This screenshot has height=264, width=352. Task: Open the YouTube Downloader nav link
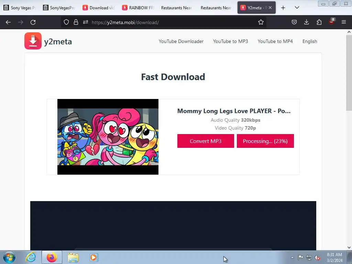pyautogui.click(x=181, y=41)
